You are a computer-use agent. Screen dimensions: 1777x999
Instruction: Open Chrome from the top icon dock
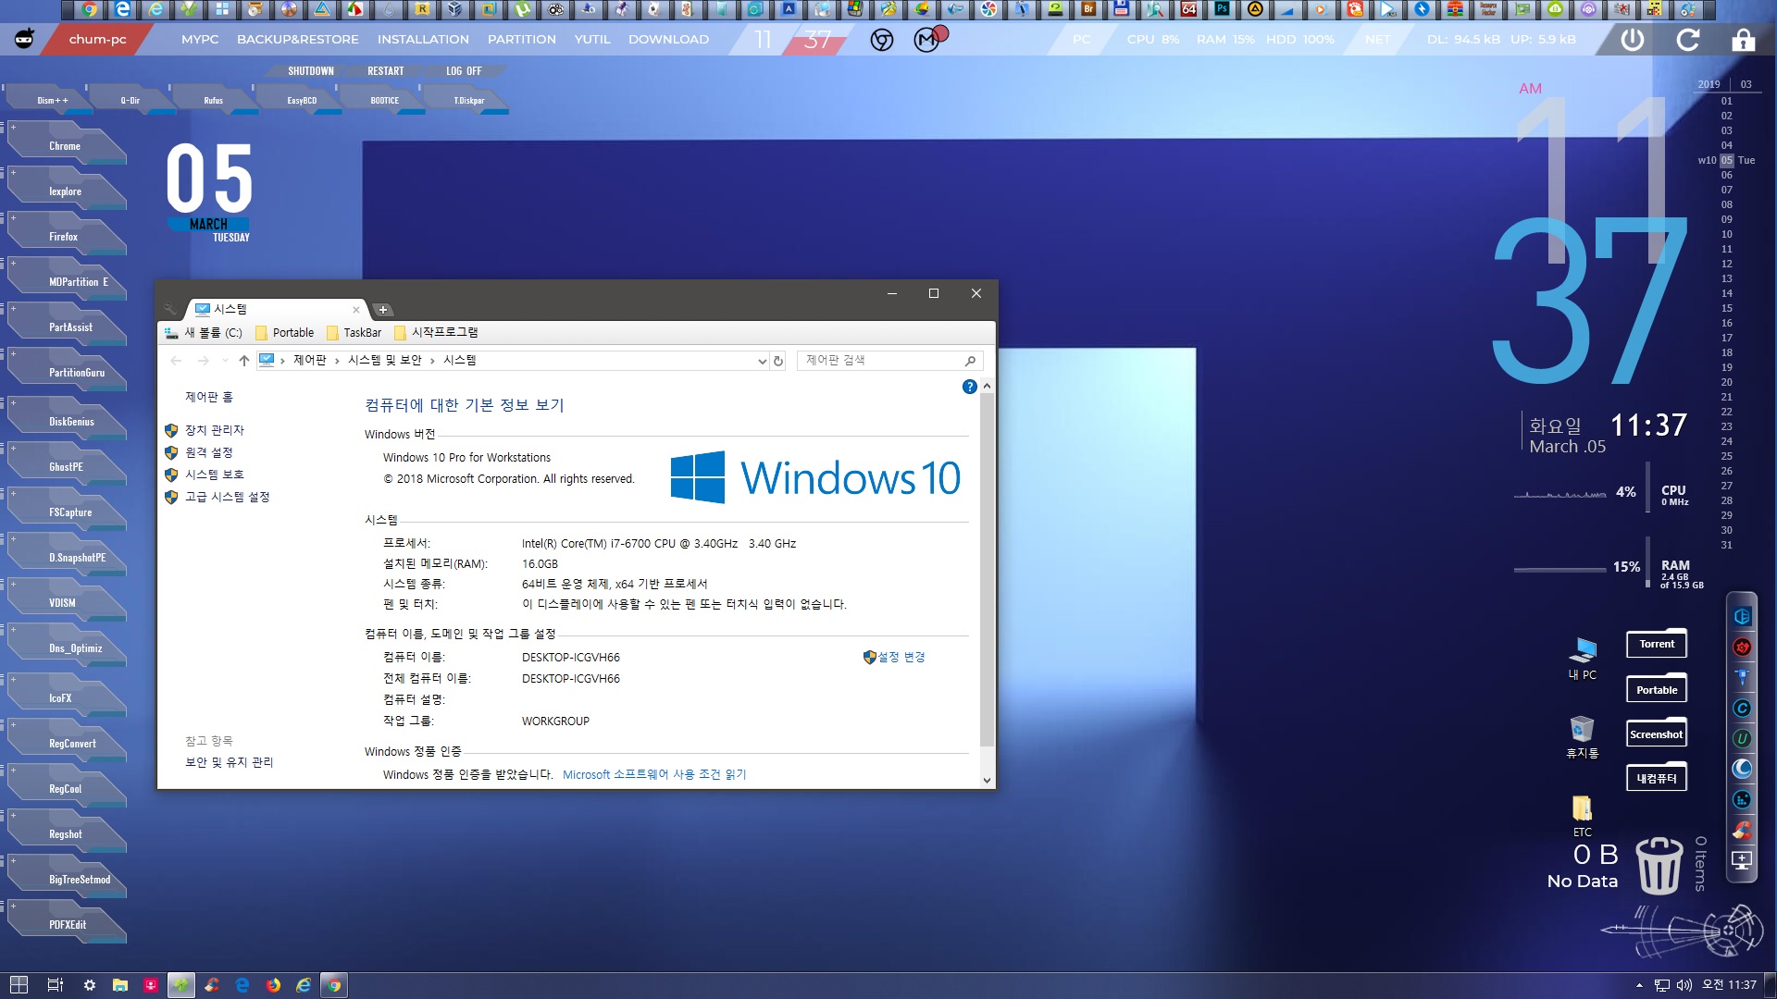89,9
